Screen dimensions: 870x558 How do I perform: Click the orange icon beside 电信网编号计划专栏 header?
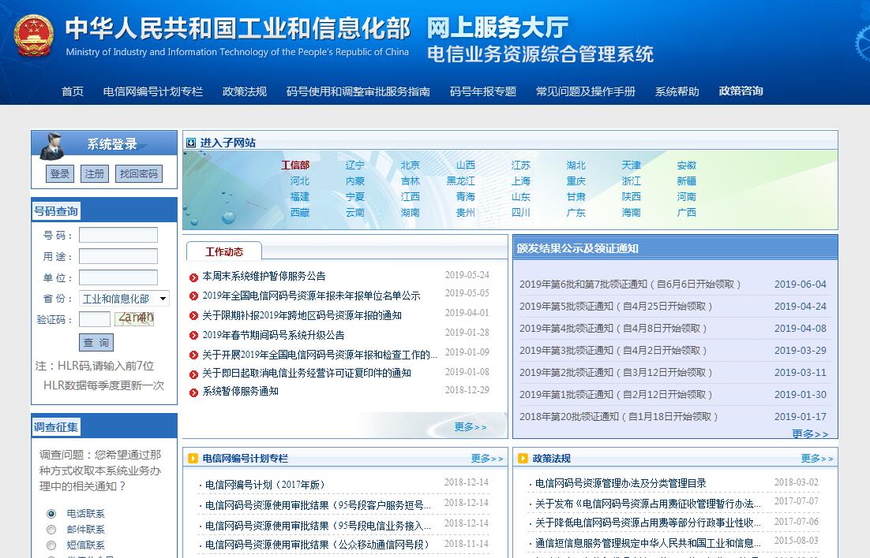tap(193, 459)
